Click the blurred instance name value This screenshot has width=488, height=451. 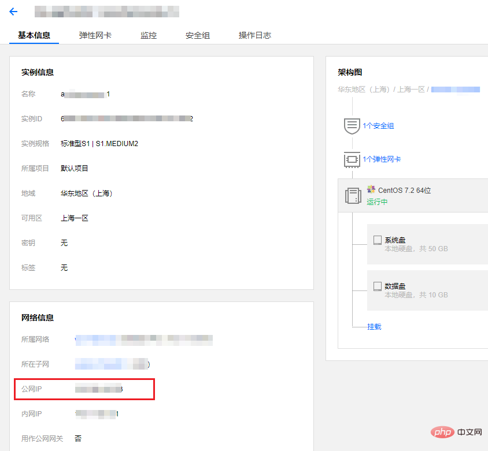point(85,94)
